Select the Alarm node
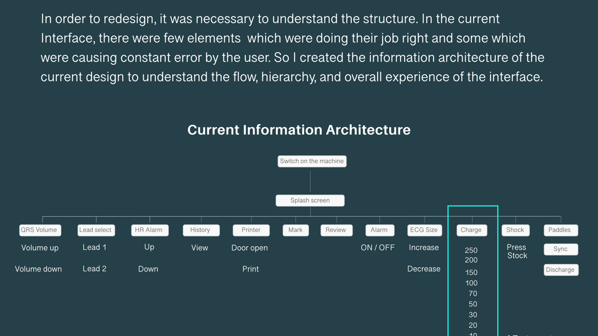598x336 pixels. [380, 230]
